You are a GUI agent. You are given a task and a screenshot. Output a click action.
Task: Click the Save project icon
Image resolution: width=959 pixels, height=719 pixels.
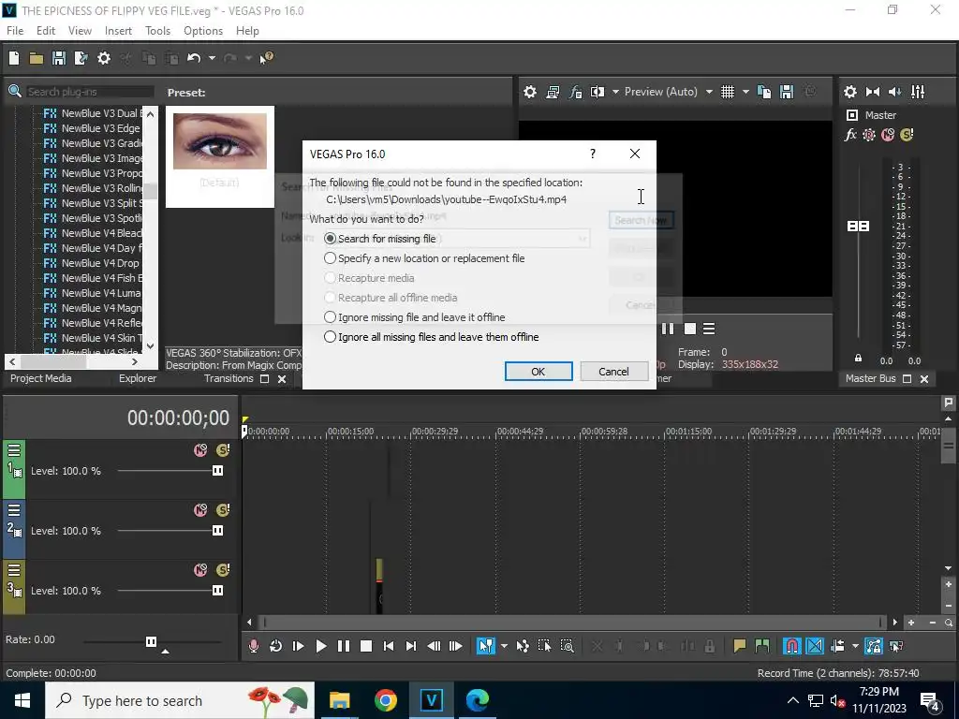coord(59,58)
